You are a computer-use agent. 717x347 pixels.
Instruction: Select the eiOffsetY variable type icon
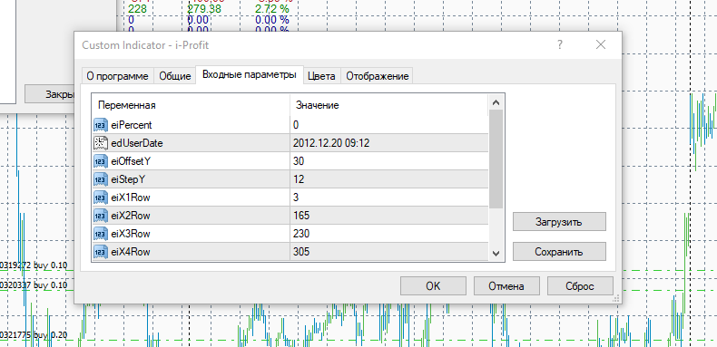pyautogui.click(x=101, y=161)
